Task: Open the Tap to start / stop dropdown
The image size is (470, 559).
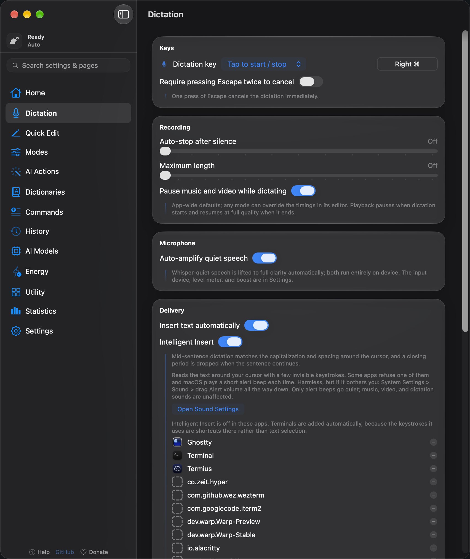Action: 264,64
